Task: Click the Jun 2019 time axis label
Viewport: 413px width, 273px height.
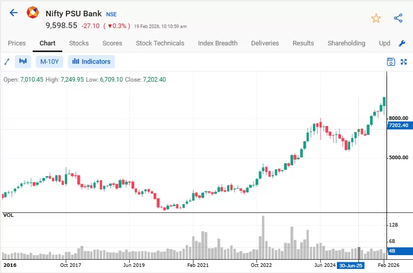Action: click(x=134, y=265)
